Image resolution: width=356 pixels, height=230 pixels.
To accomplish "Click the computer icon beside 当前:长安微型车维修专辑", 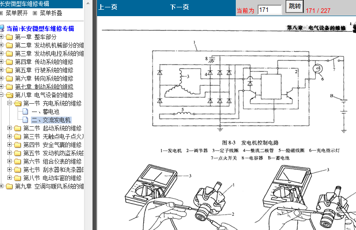I will (x=2, y=29).
